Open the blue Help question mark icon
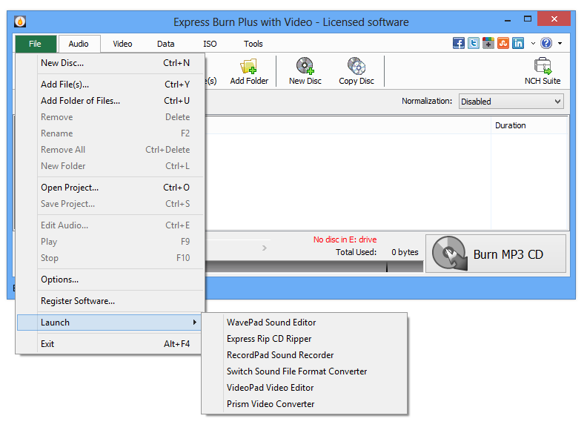The image size is (587, 433). pyautogui.click(x=546, y=43)
